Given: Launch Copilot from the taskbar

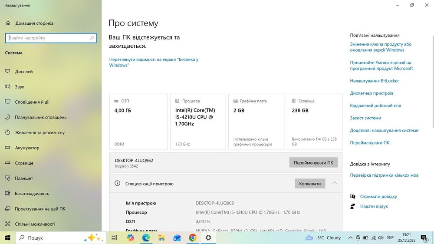Looking at the screenshot, I should pos(130,237).
